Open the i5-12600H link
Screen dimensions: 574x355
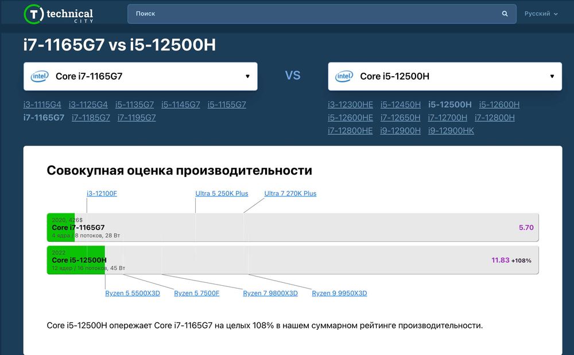tap(499, 104)
